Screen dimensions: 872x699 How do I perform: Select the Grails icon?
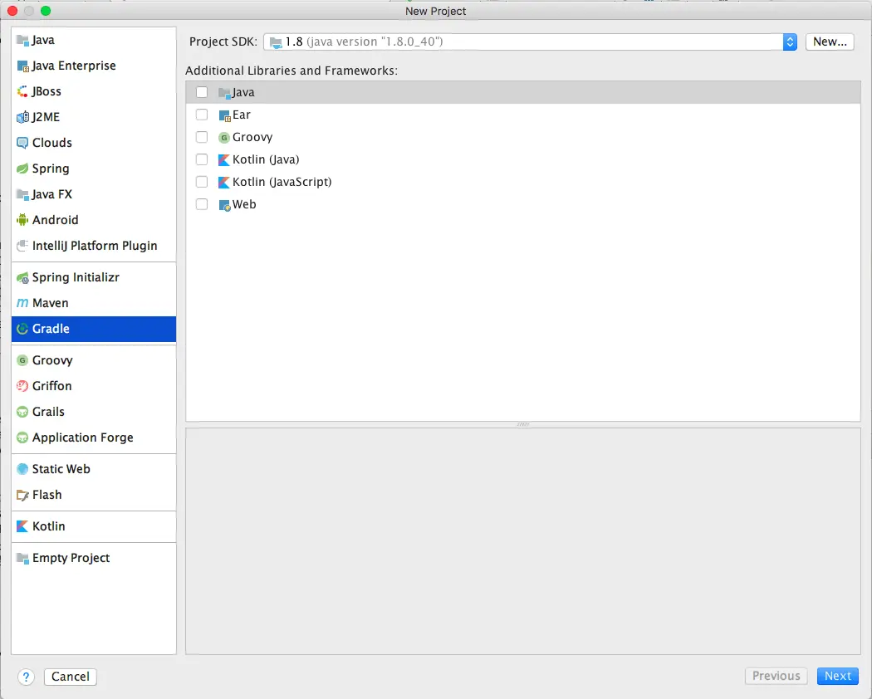22,412
